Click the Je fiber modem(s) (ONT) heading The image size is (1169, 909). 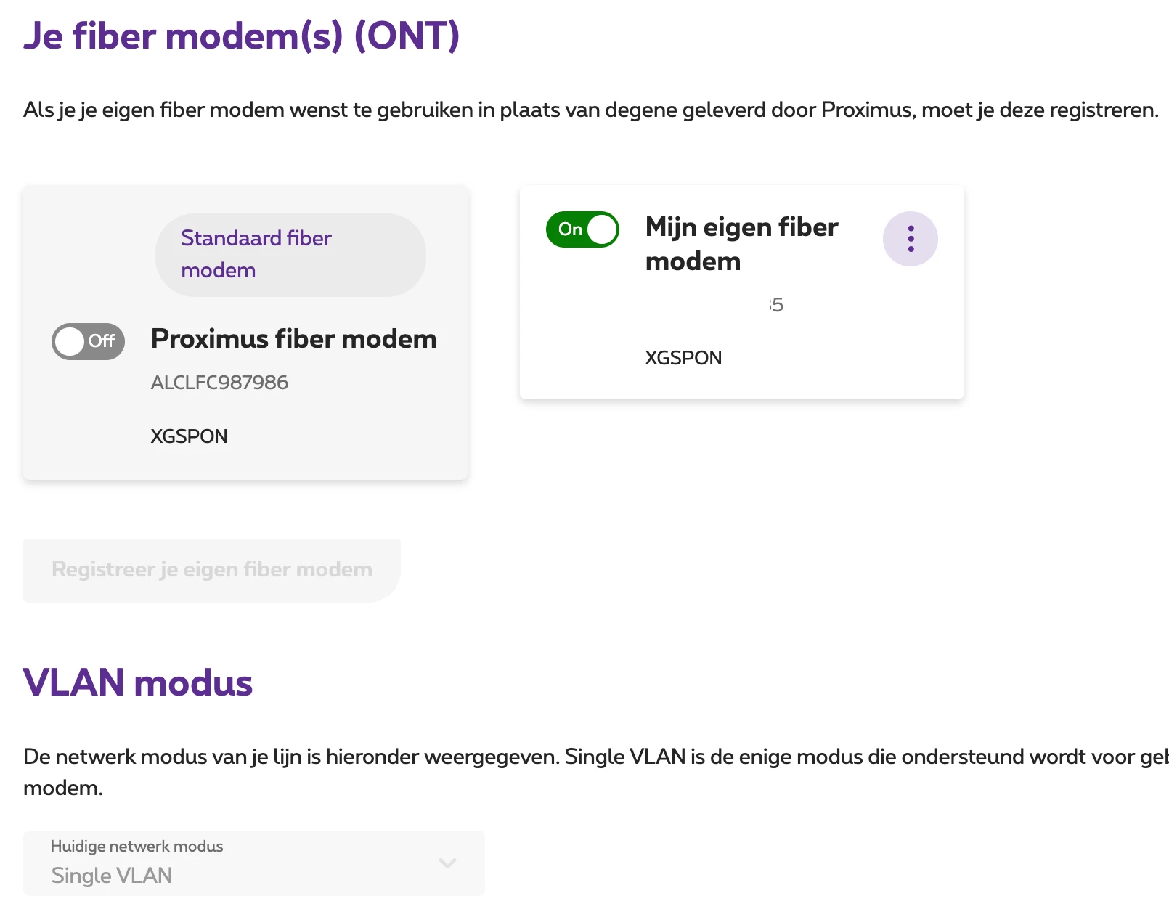point(241,36)
